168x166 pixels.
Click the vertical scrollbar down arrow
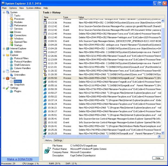point(163,133)
